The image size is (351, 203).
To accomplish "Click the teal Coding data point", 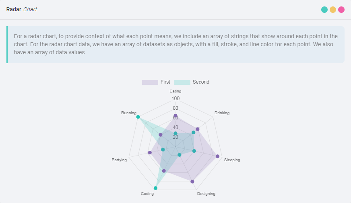I will coord(156,188).
